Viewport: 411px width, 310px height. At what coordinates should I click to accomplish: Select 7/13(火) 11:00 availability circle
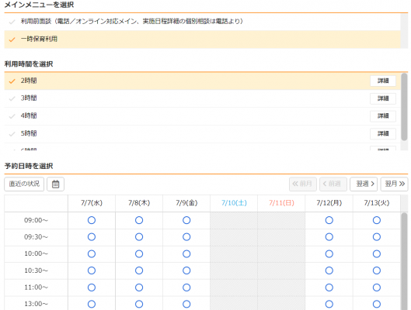pos(377,288)
